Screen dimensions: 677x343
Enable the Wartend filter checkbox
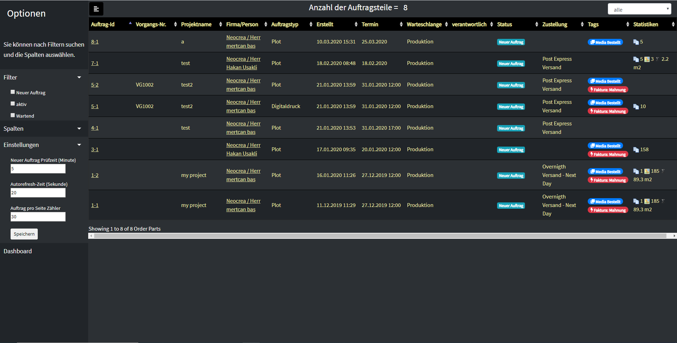(13, 115)
